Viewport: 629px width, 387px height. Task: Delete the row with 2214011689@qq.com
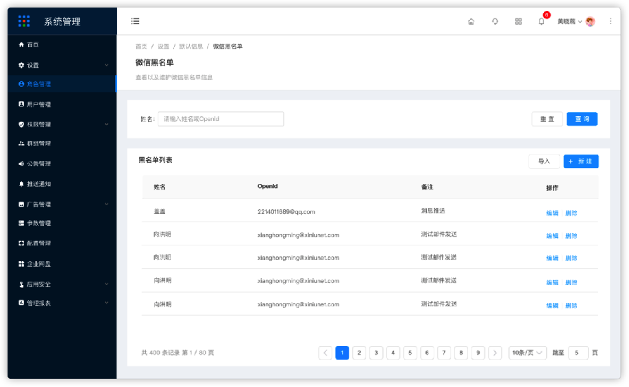click(x=571, y=213)
